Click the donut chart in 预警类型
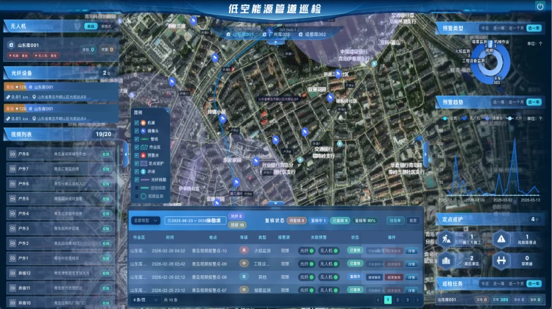The width and height of the screenshot is (552, 309). (x=490, y=63)
